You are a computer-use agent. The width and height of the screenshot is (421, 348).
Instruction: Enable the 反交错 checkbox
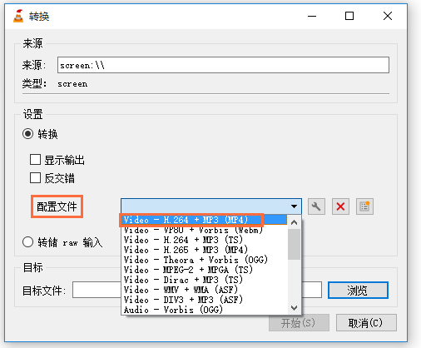click(x=35, y=178)
